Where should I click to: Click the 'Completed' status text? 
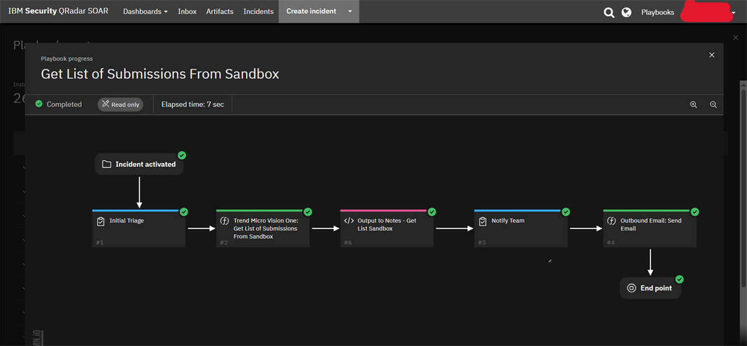64,105
